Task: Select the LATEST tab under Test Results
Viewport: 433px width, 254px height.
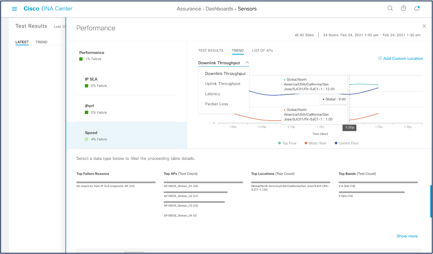Action: [x=22, y=42]
